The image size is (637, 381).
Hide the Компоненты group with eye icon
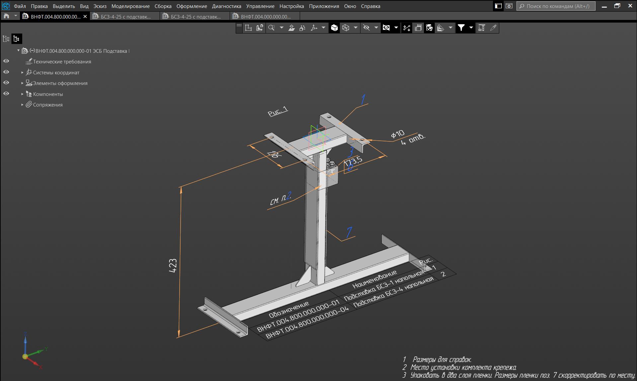click(6, 94)
